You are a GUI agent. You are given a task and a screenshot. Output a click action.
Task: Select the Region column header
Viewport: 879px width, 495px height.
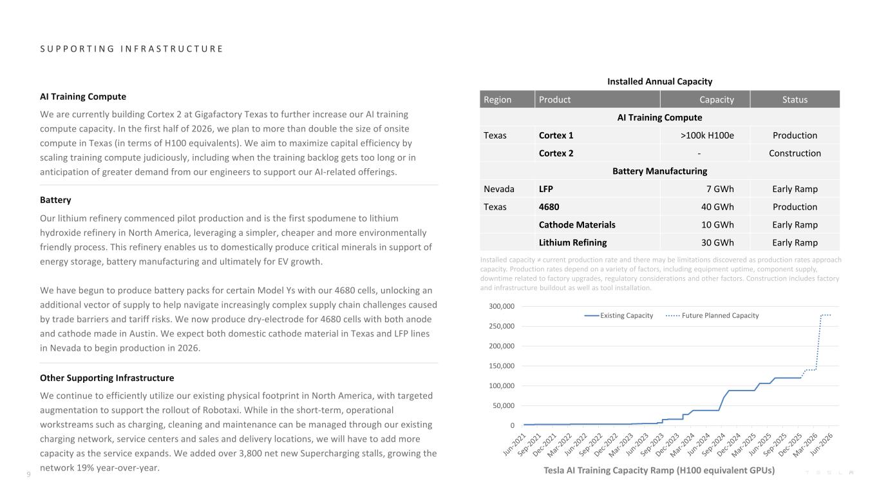498,99
